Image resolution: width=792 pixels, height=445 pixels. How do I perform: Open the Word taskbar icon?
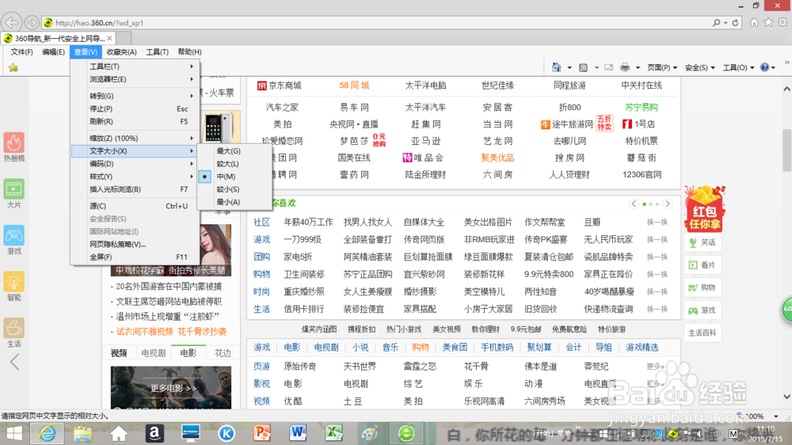click(298, 433)
